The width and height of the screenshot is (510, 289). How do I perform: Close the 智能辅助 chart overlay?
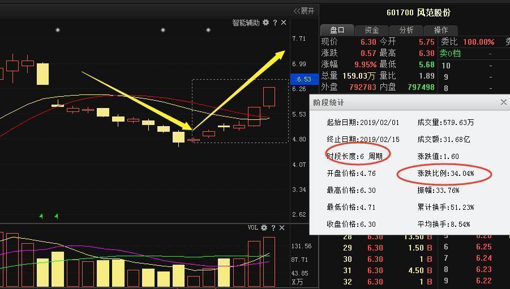(284, 23)
